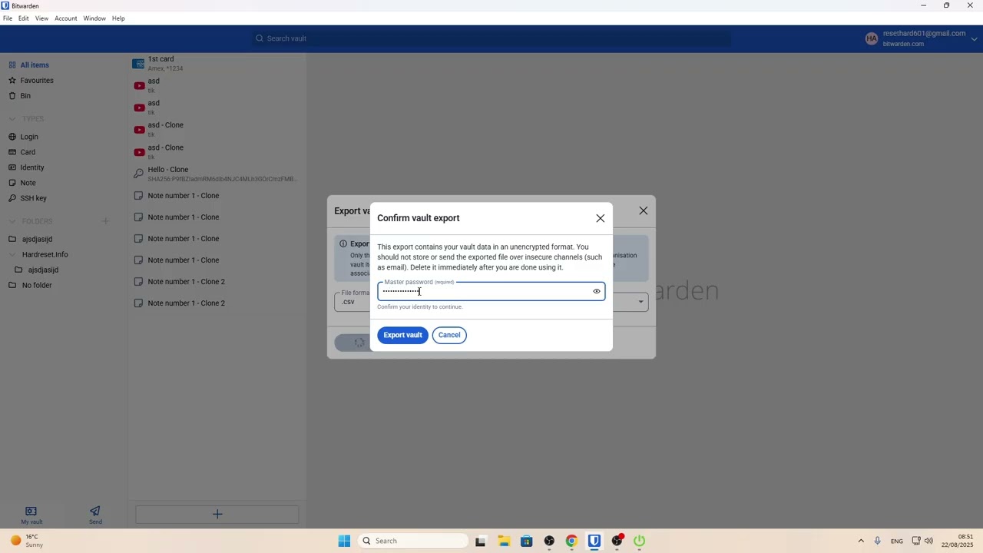This screenshot has width=983, height=553.
Task: Click the green power icon in taskbar
Action: tap(639, 541)
